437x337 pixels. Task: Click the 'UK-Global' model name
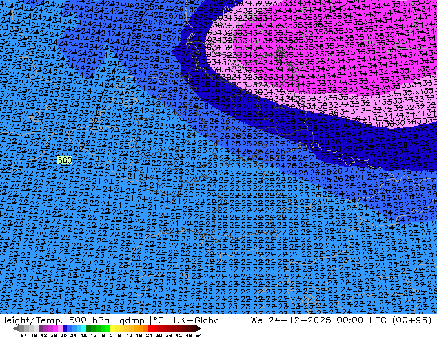coord(198,320)
